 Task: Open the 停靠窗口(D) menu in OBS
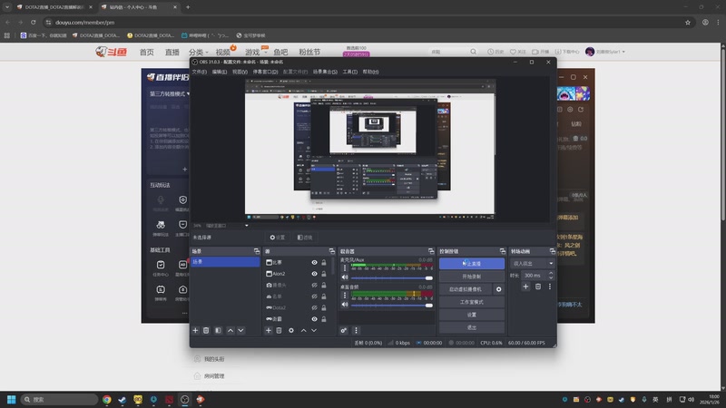click(265, 72)
